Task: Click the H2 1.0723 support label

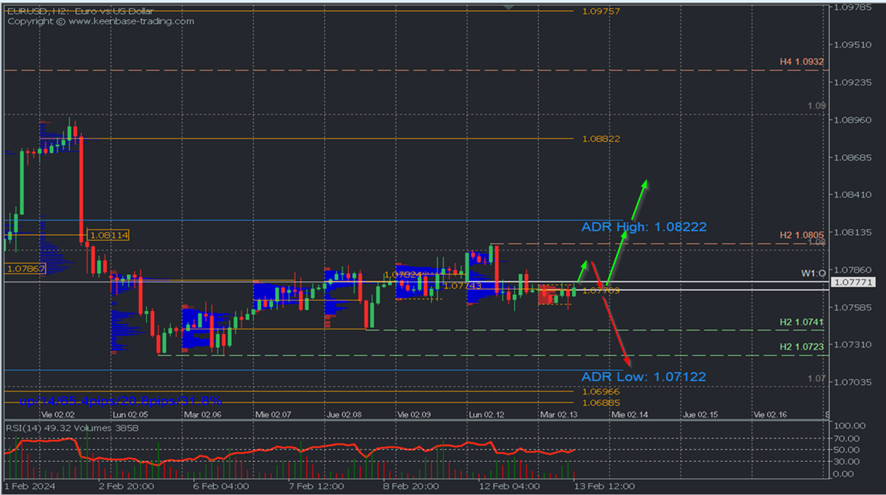Action: (801, 347)
